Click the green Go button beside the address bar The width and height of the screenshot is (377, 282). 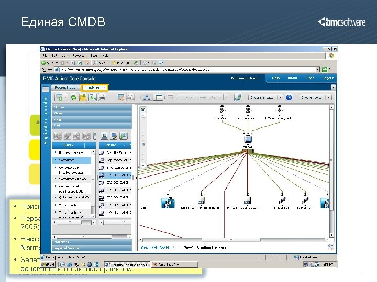pos(325,69)
